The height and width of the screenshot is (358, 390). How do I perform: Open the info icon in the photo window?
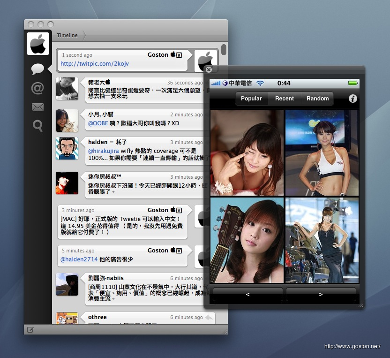coord(352,99)
